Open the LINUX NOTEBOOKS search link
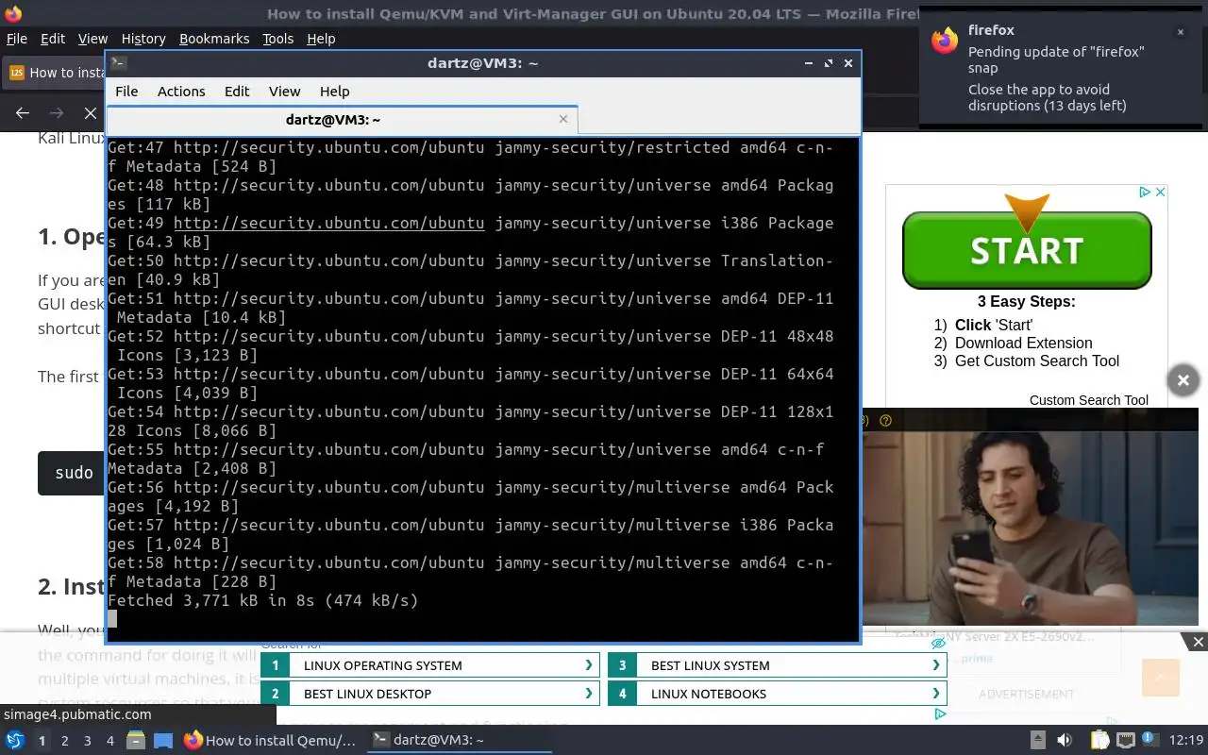 [777, 694]
